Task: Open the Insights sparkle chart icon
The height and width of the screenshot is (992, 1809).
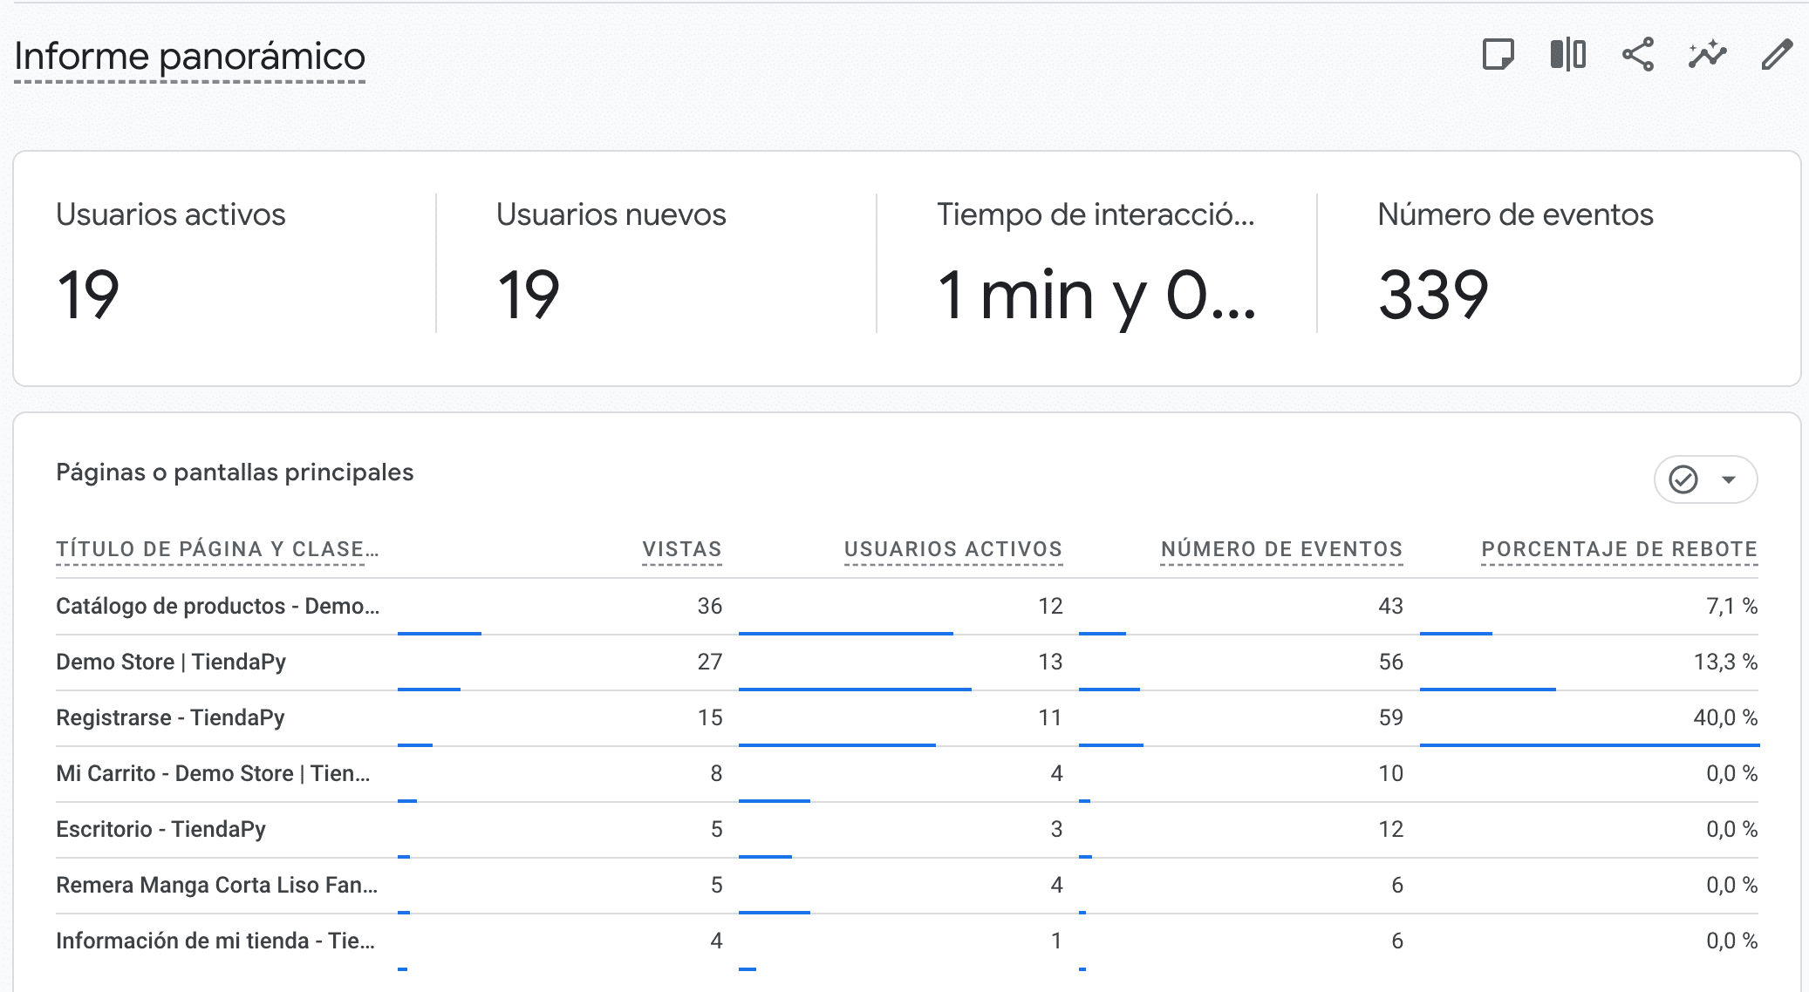Action: tap(1707, 55)
